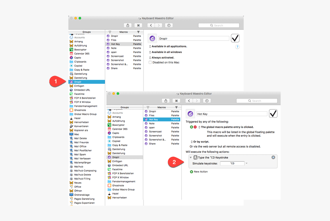This screenshot has width=330, height=221.
Task: Click Droplr group name field
Action: click(x=194, y=38)
